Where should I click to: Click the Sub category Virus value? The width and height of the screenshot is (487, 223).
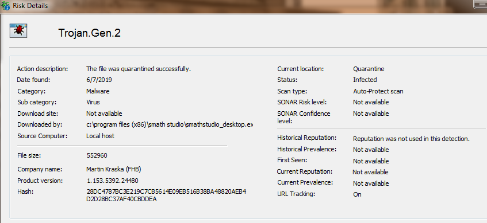click(93, 102)
